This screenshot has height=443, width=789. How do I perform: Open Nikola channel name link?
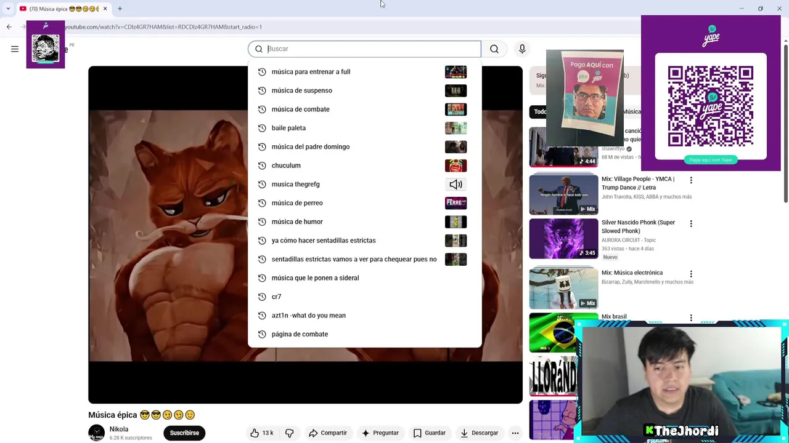click(x=119, y=429)
